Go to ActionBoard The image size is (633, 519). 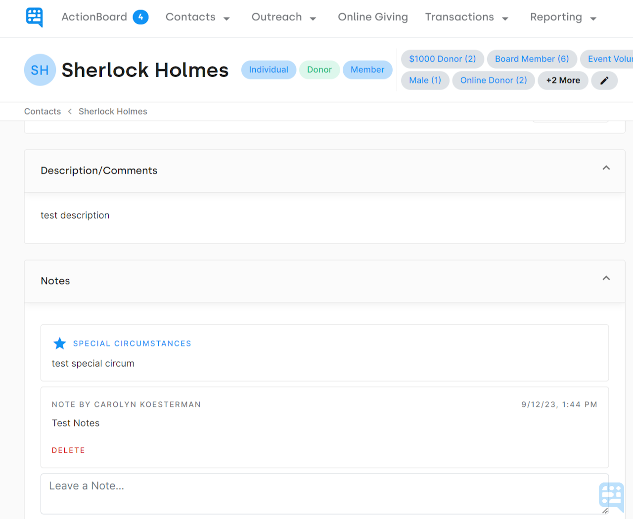coord(94,17)
